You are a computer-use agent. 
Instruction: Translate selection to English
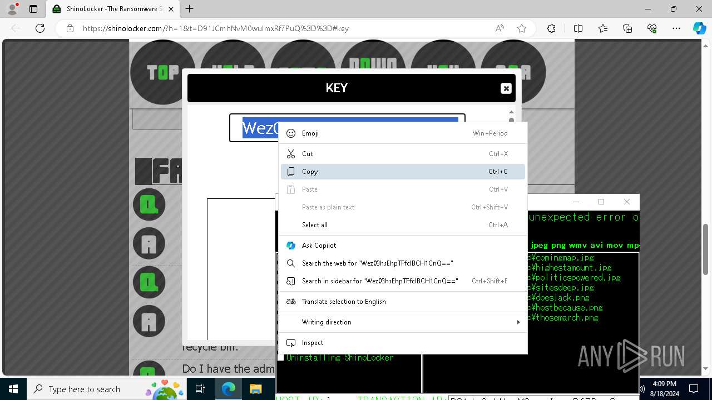[403, 302]
